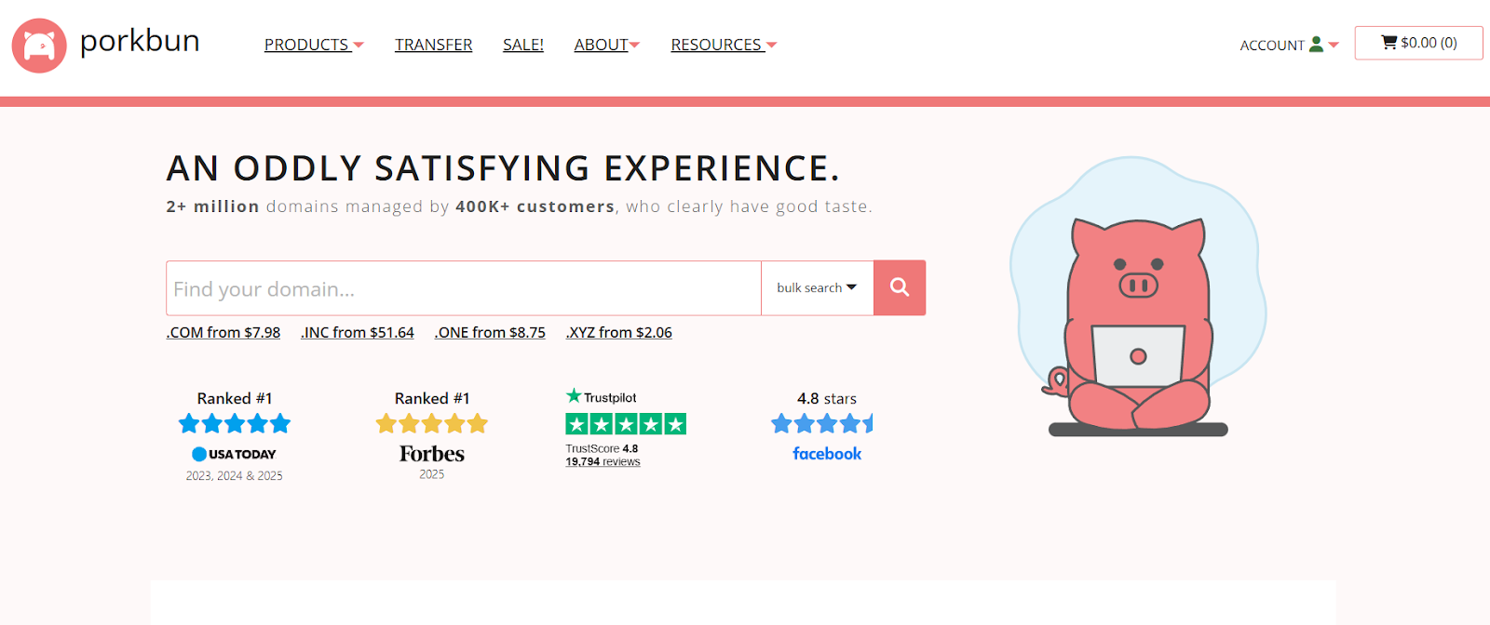Click the Porkbun pig logo icon
This screenshot has width=1490, height=625.
point(39,46)
